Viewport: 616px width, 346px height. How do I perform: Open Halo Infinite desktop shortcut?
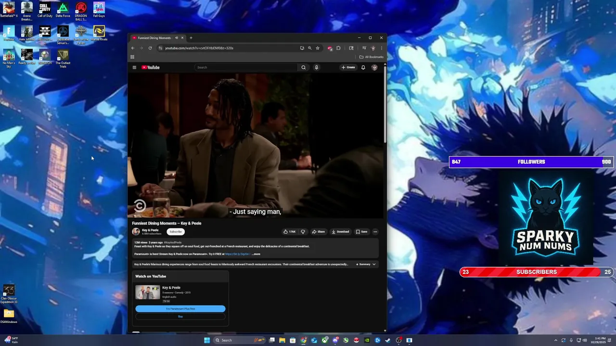[x=26, y=33]
